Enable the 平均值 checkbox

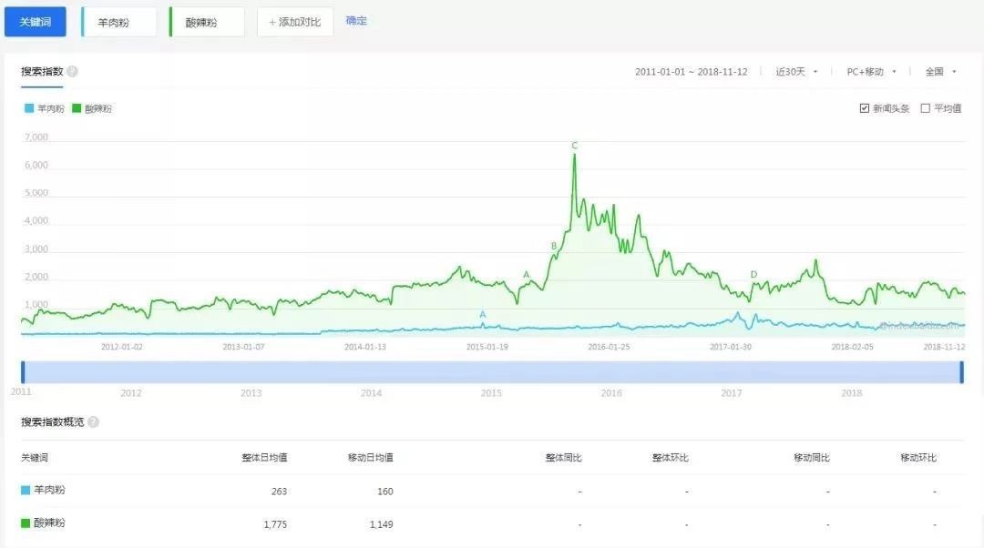[x=925, y=107]
